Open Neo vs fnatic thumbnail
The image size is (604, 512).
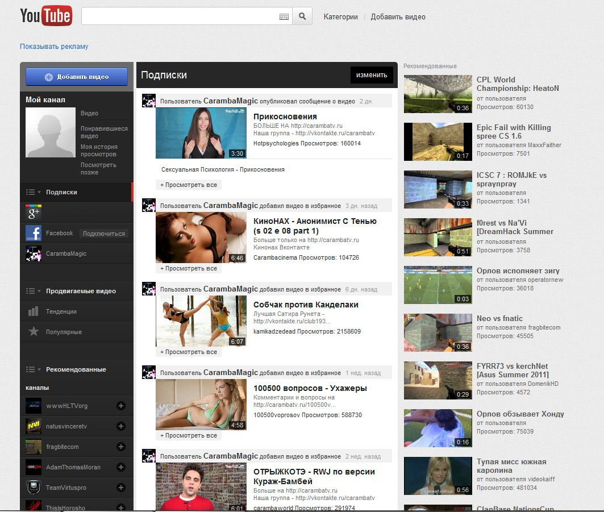438,333
